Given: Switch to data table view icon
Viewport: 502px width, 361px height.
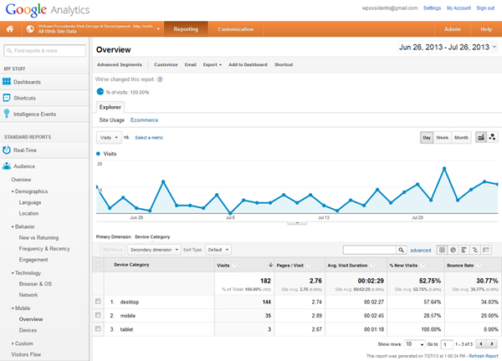Looking at the screenshot, I should (442, 250).
